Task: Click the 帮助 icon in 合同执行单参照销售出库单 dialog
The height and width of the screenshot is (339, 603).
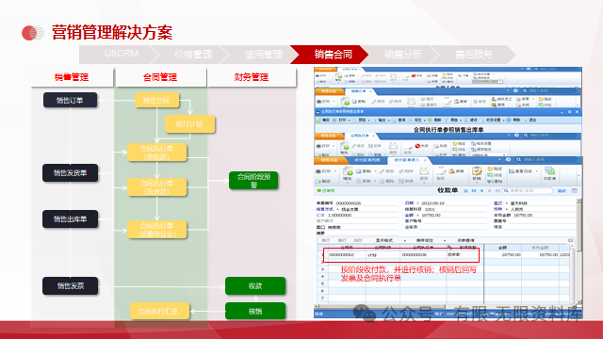Action: (x=509, y=120)
